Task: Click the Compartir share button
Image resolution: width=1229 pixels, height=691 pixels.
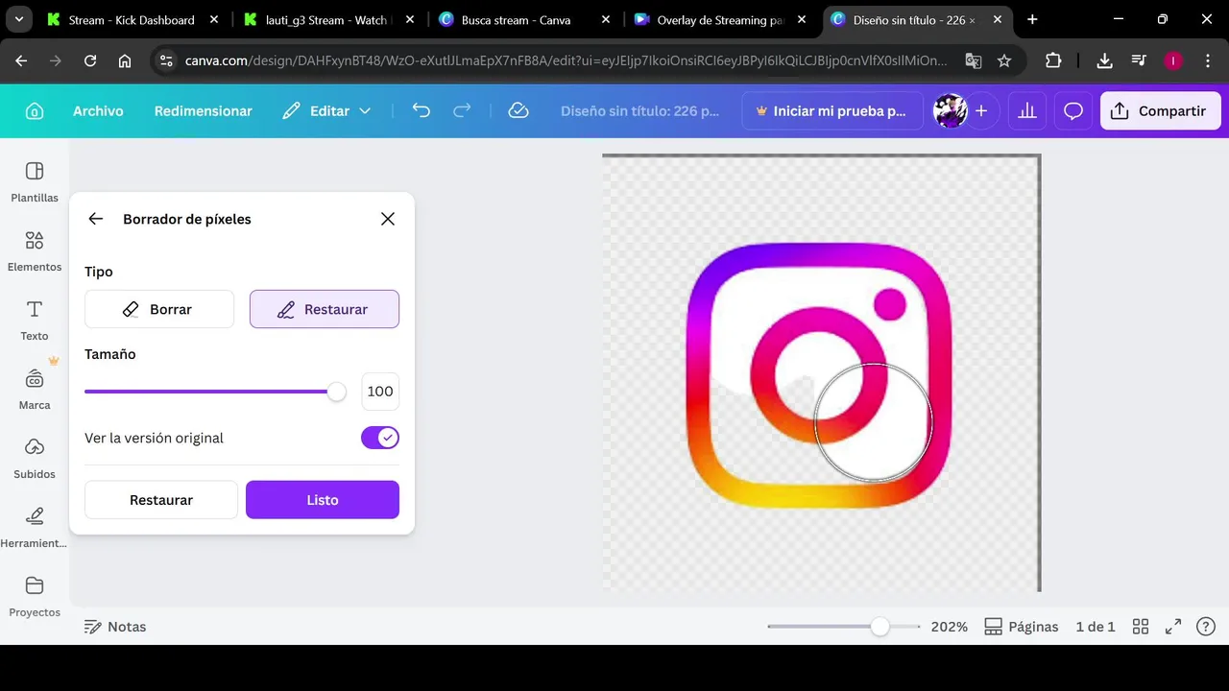Action: (1160, 111)
